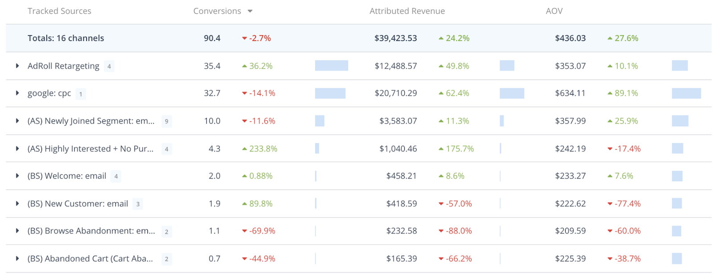Sort by Attributed Revenue column header
Screen dimensions: 713x274
point(407,11)
